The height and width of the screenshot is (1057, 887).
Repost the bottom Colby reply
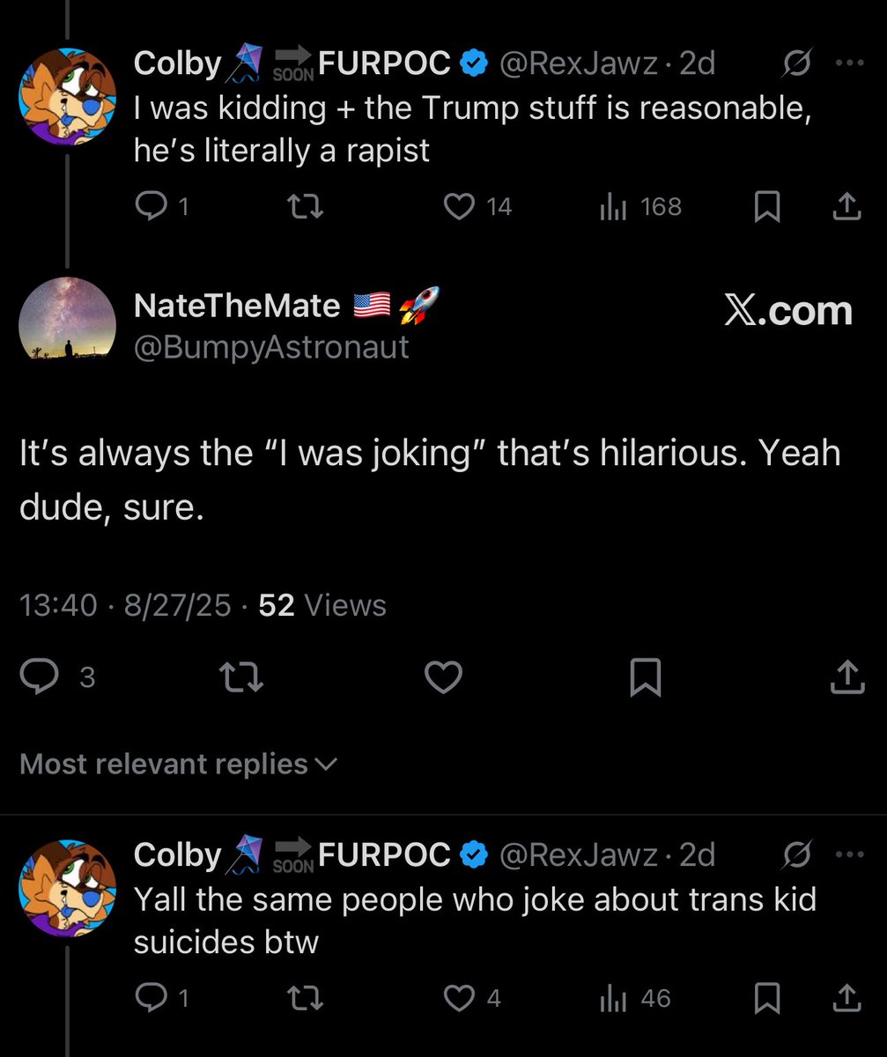click(x=306, y=998)
